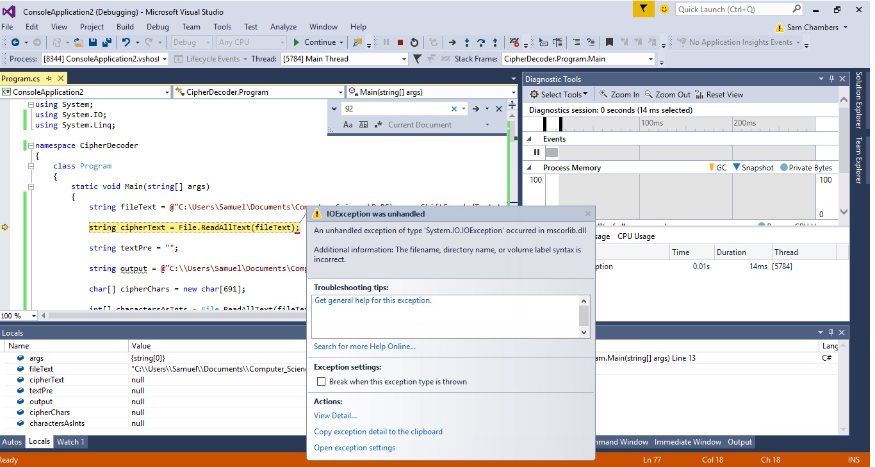875x467 pixels.
Task: Collapse the Events section in Diagnostic Tools
Action: (x=529, y=139)
